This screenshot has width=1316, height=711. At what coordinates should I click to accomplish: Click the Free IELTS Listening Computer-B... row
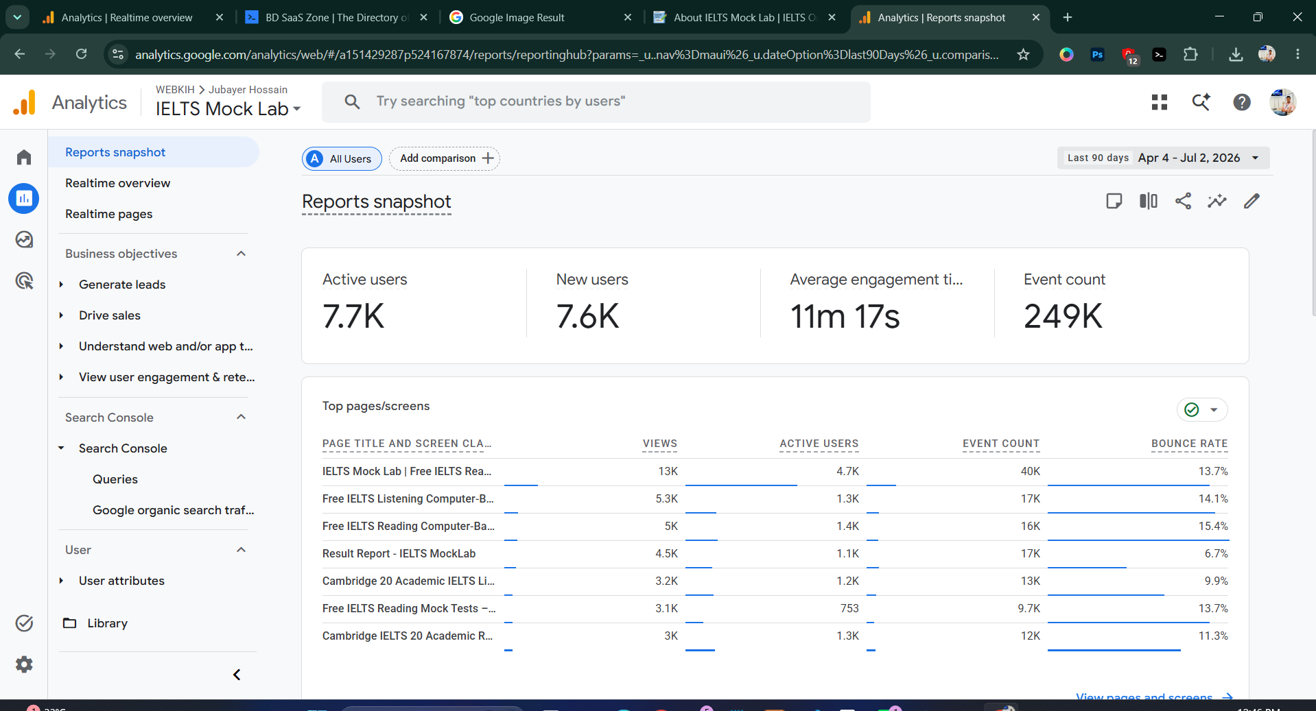pos(775,498)
